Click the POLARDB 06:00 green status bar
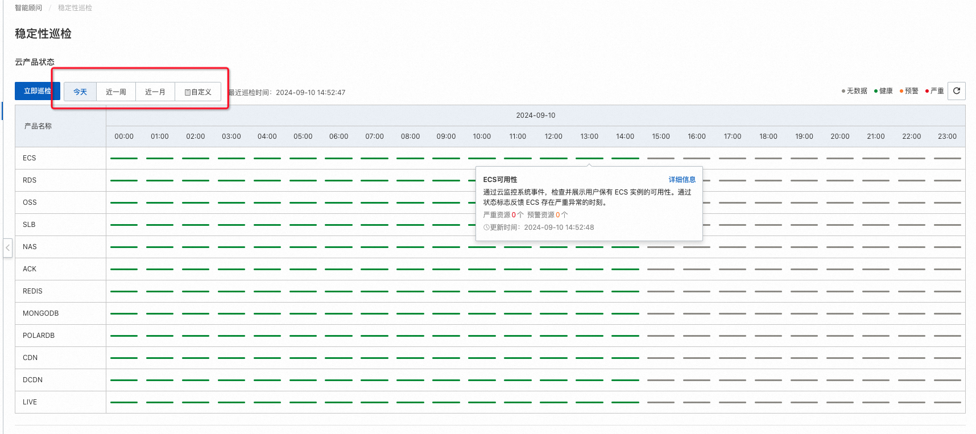This screenshot has width=976, height=434. coord(338,336)
